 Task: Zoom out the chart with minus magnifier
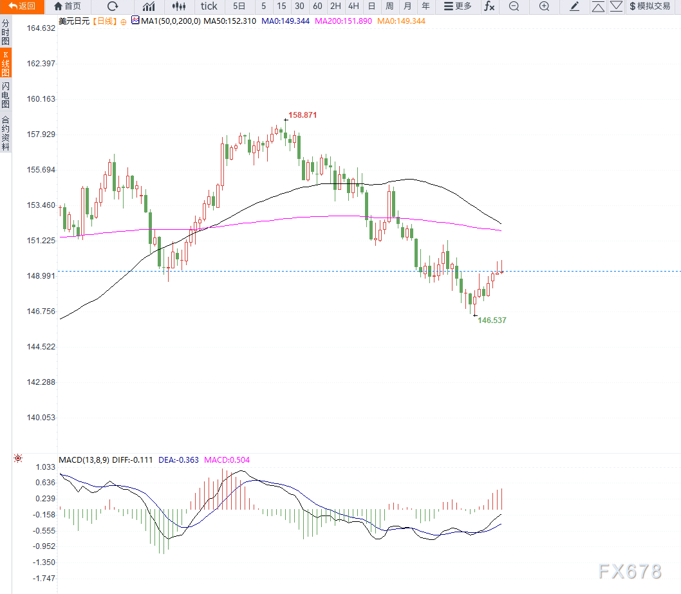[x=514, y=6]
